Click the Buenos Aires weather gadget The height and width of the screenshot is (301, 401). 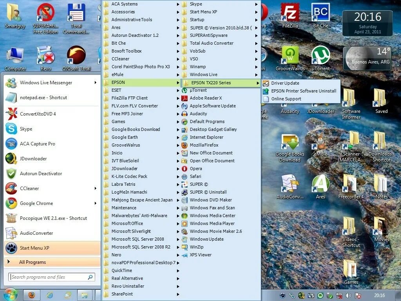[367, 58]
